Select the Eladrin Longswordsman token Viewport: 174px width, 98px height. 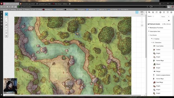click(163, 75)
